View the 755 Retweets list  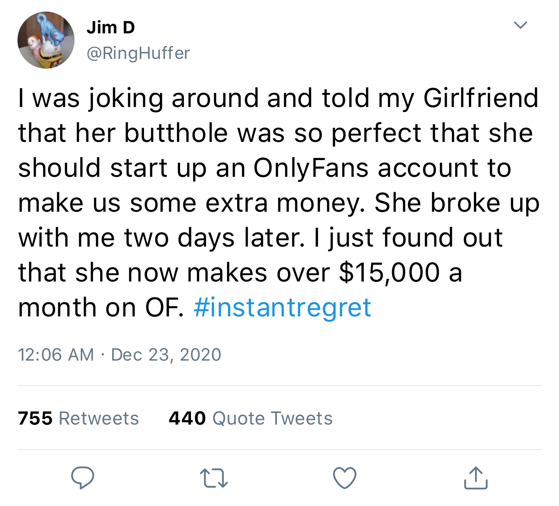coord(78,418)
